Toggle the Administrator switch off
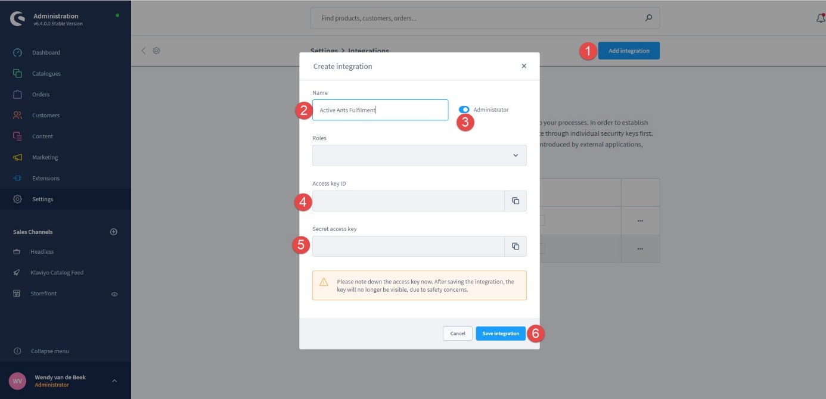Image resolution: width=826 pixels, height=399 pixels. click(464, 110)
